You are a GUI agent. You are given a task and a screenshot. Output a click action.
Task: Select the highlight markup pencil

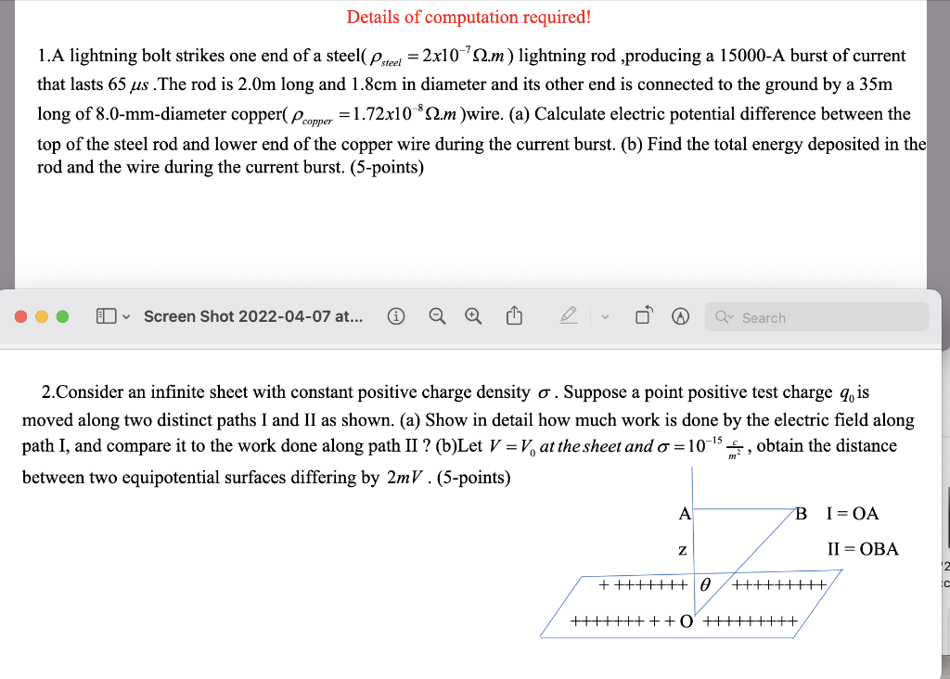pos(570,316)
